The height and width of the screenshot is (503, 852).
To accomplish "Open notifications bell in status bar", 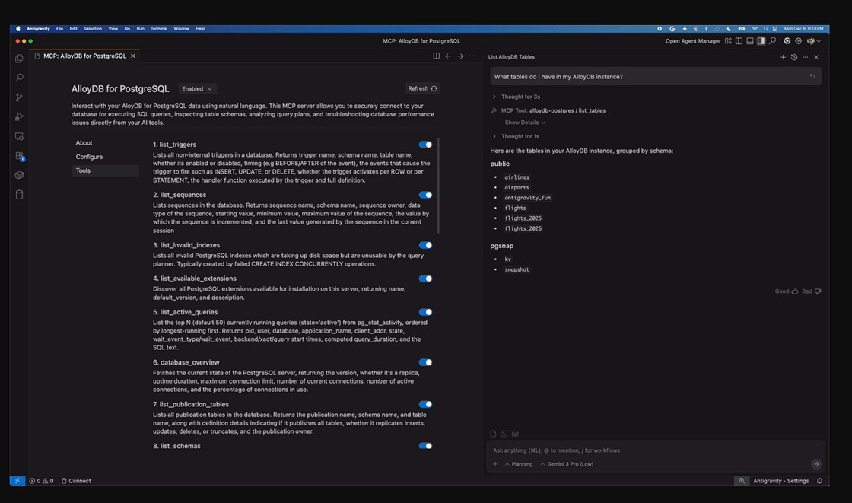I will click(819, 481).
